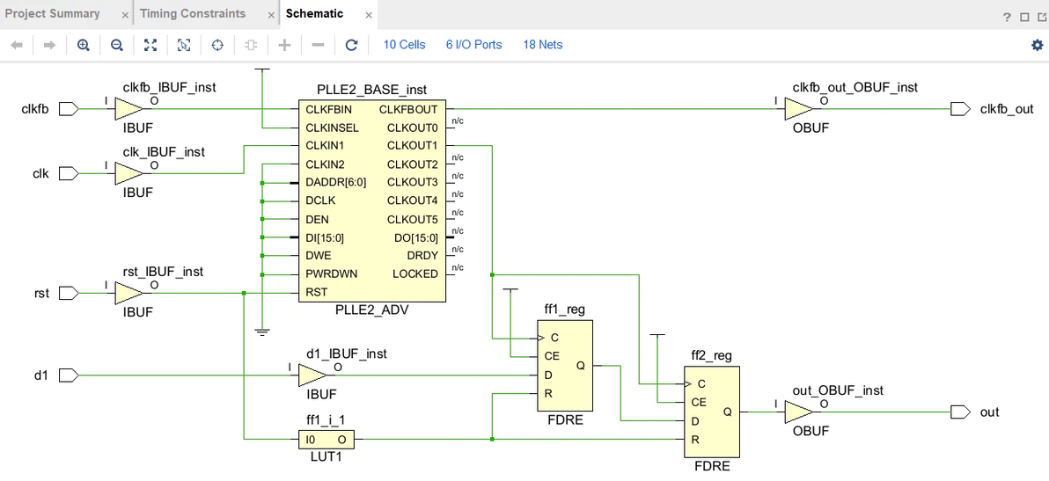Activate the Select Area tool icon

pos(184,45)
